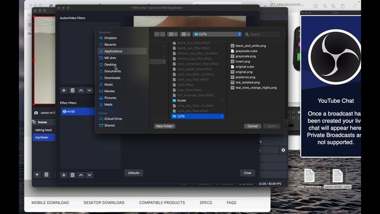Open iCloud Drive in the sidebar
Screen dimensions: 380x214
coord(113,119)
